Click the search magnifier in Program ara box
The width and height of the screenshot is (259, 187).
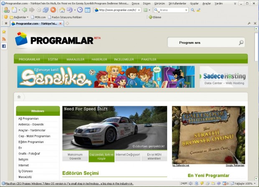pyautogui.click(x=241, y=42)
